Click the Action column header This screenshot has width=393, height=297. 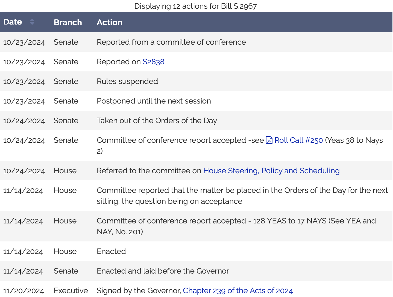pyautogui.click(x=109, y=22)
